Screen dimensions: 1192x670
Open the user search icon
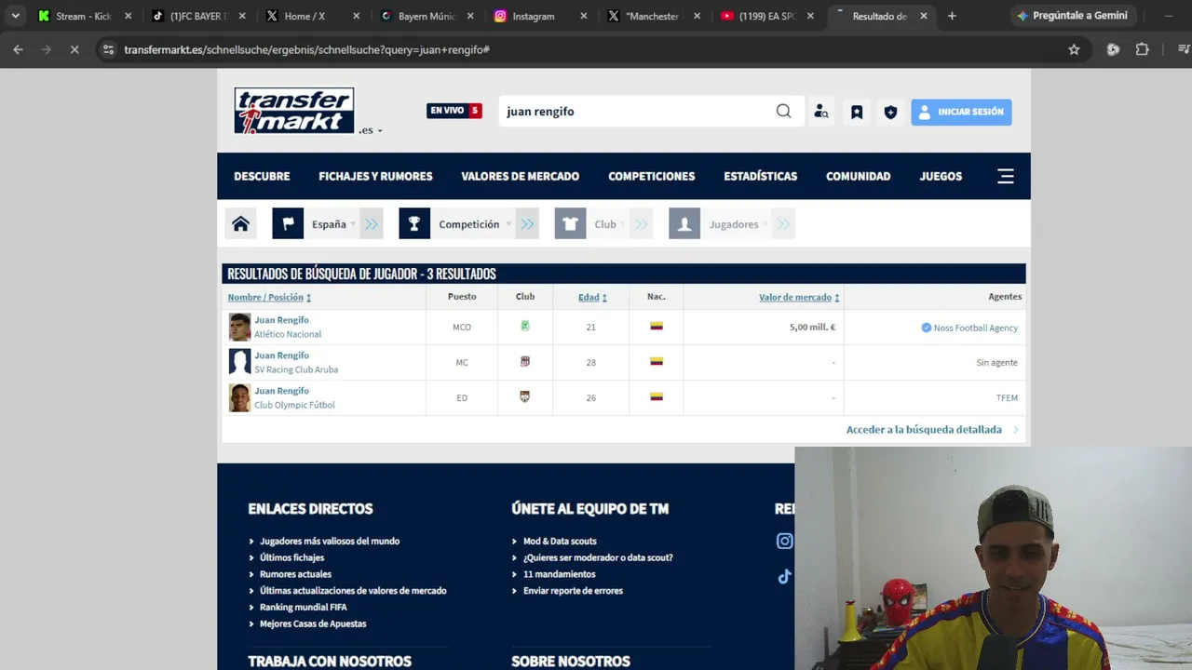click(820, 112)
